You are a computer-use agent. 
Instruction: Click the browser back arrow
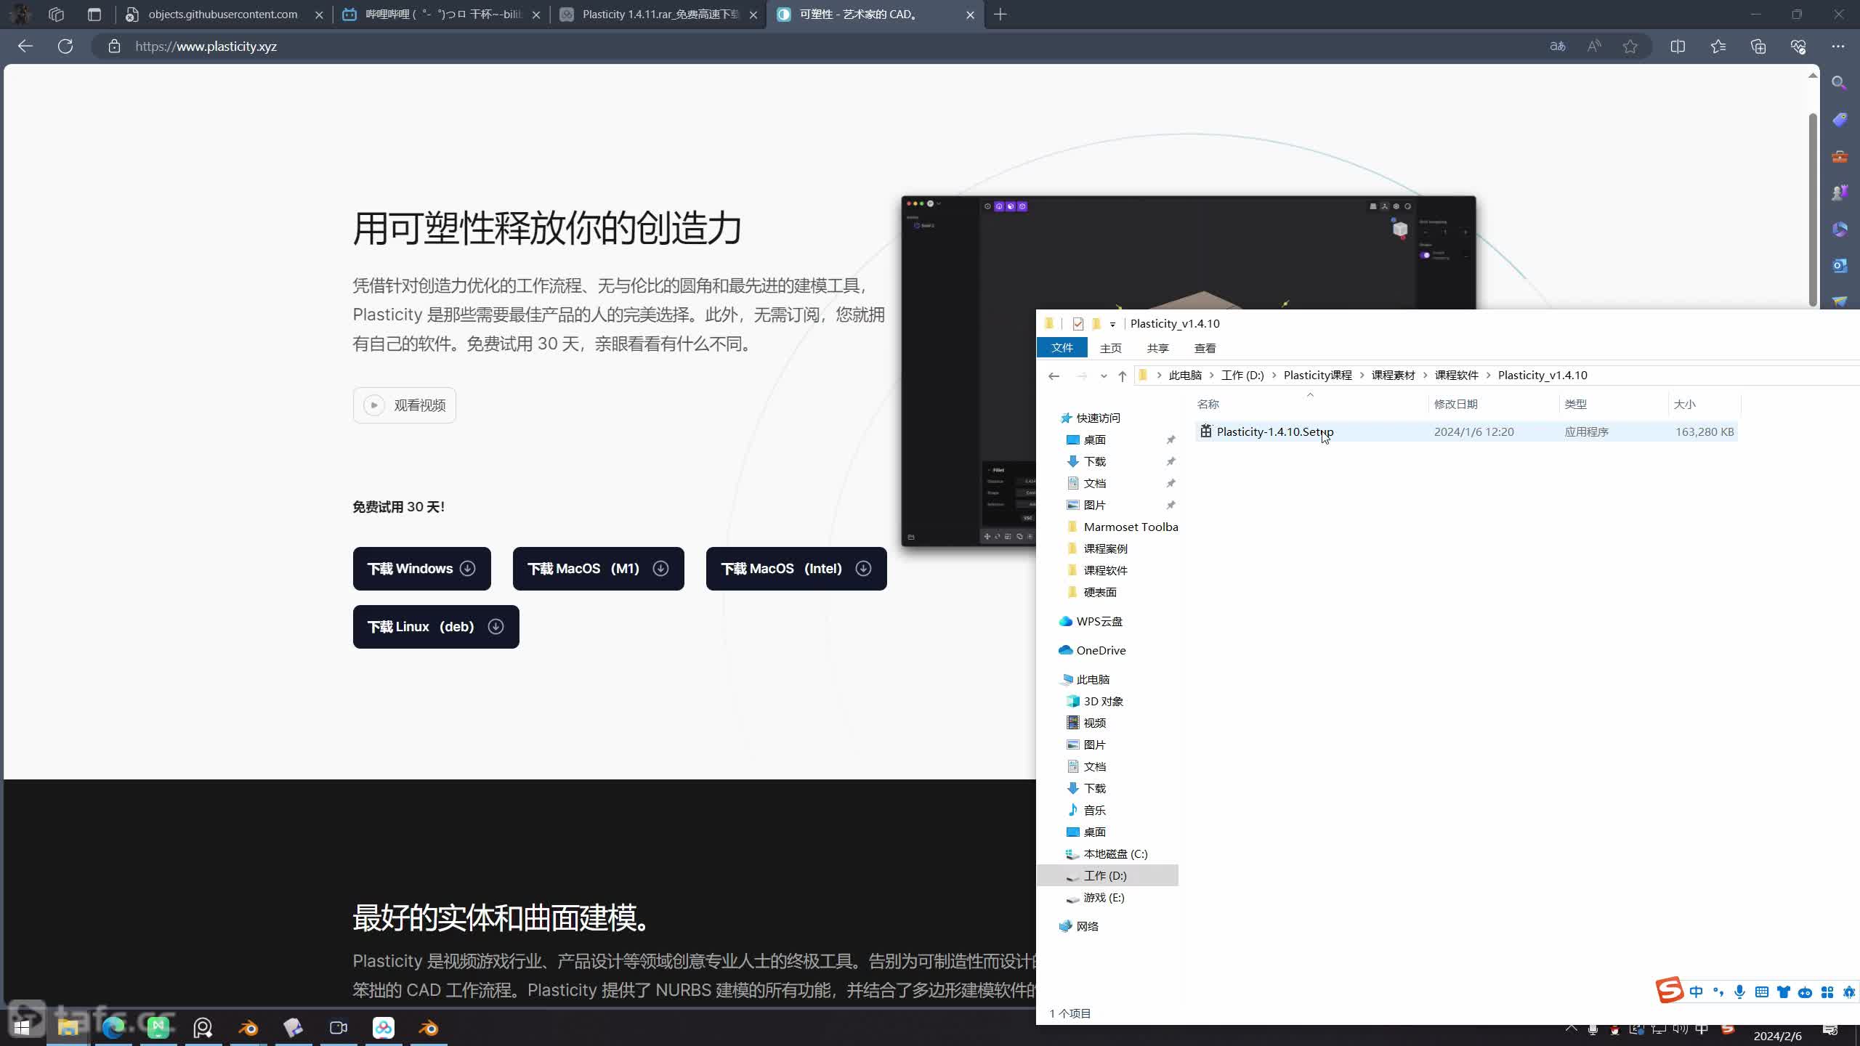point(25,46)
